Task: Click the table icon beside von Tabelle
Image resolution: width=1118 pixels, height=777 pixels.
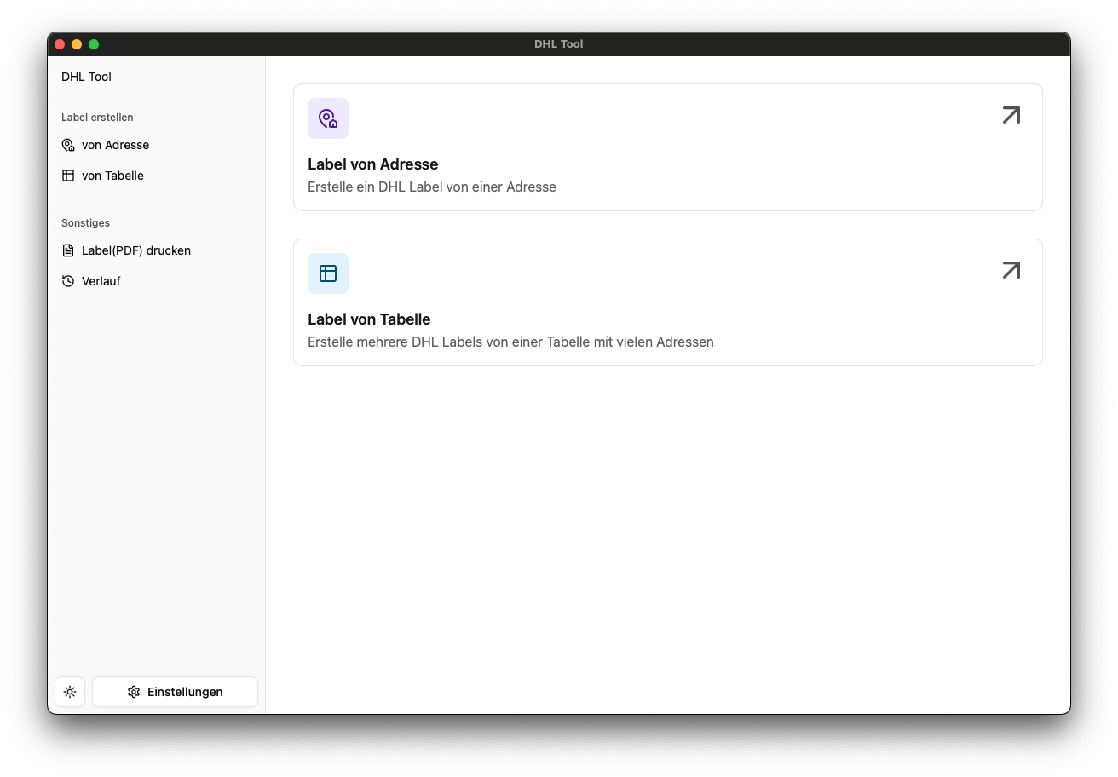Action: click(x=68, y=176)
